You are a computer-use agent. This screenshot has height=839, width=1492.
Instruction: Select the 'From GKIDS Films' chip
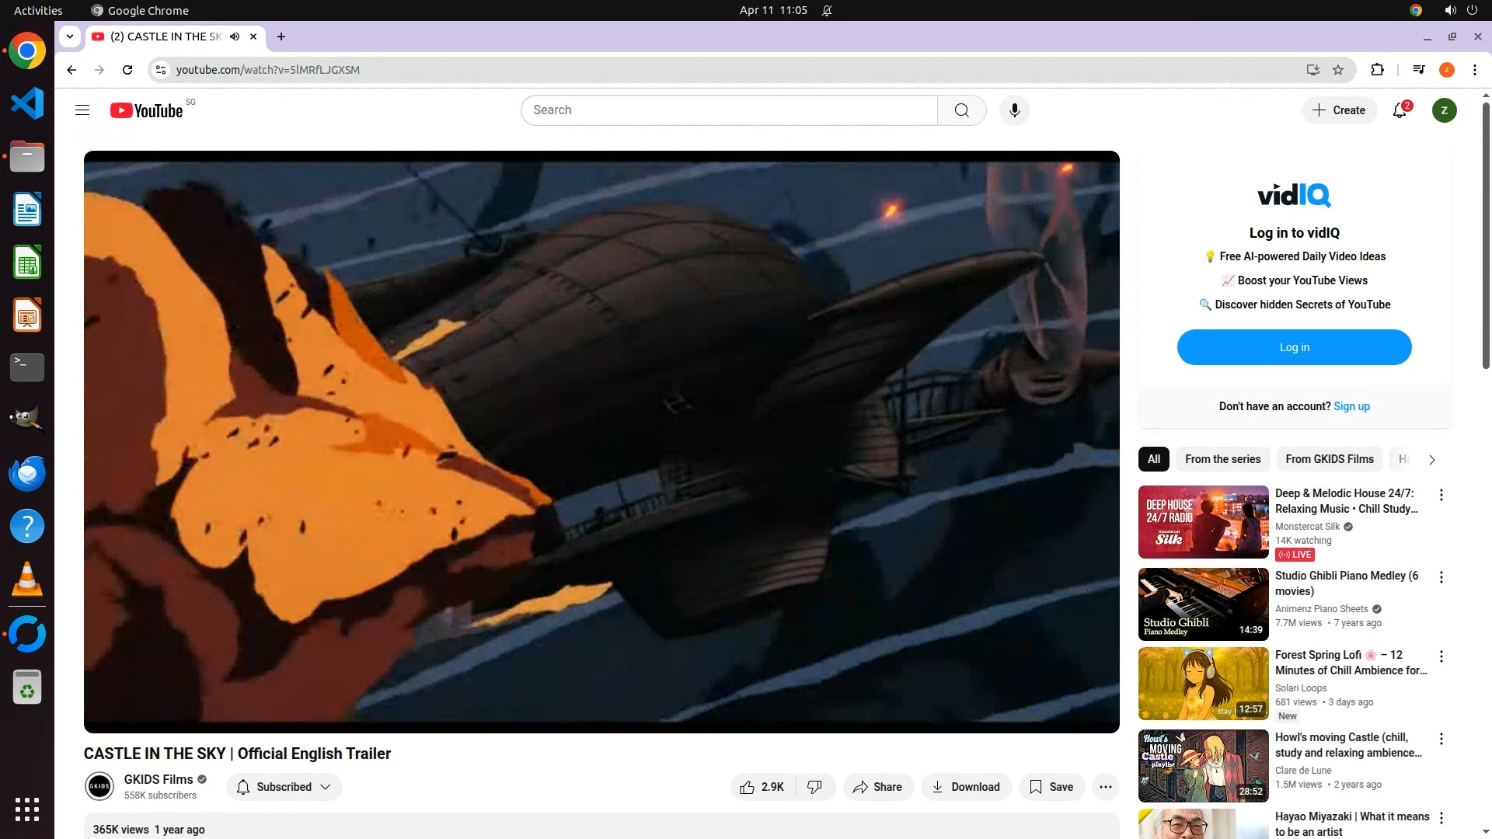click(x=1329, y=459)
